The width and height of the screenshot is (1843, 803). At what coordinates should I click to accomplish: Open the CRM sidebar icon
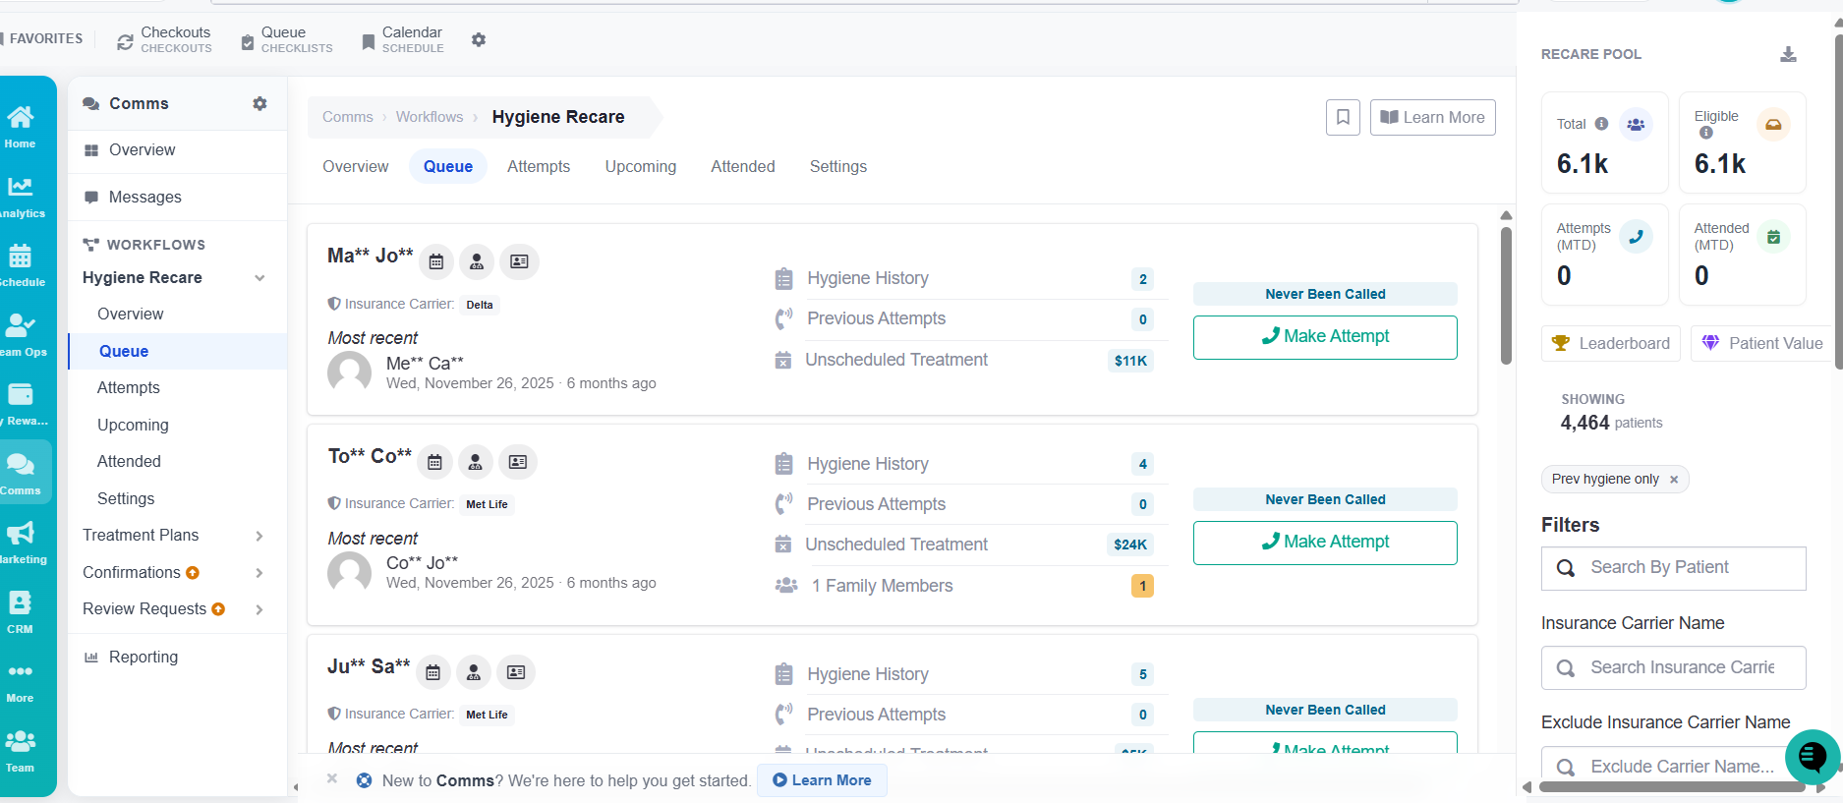pos(20,611)
